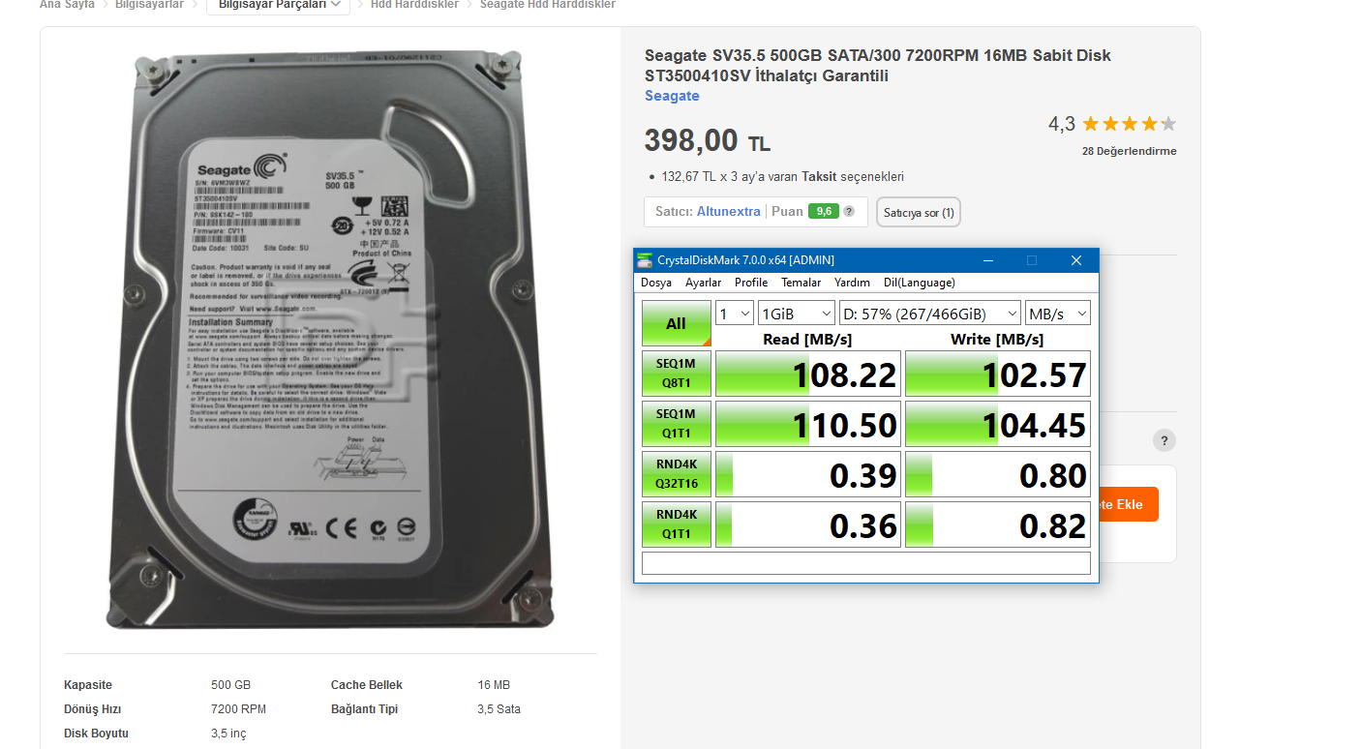Go to Hdd Harddiskler breadcrumb link
Viewport: 1361px width, 749px height.
[414, 5]
